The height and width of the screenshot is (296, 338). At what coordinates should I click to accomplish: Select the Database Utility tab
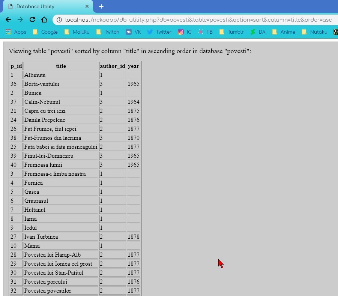click(x=48, y=6)
